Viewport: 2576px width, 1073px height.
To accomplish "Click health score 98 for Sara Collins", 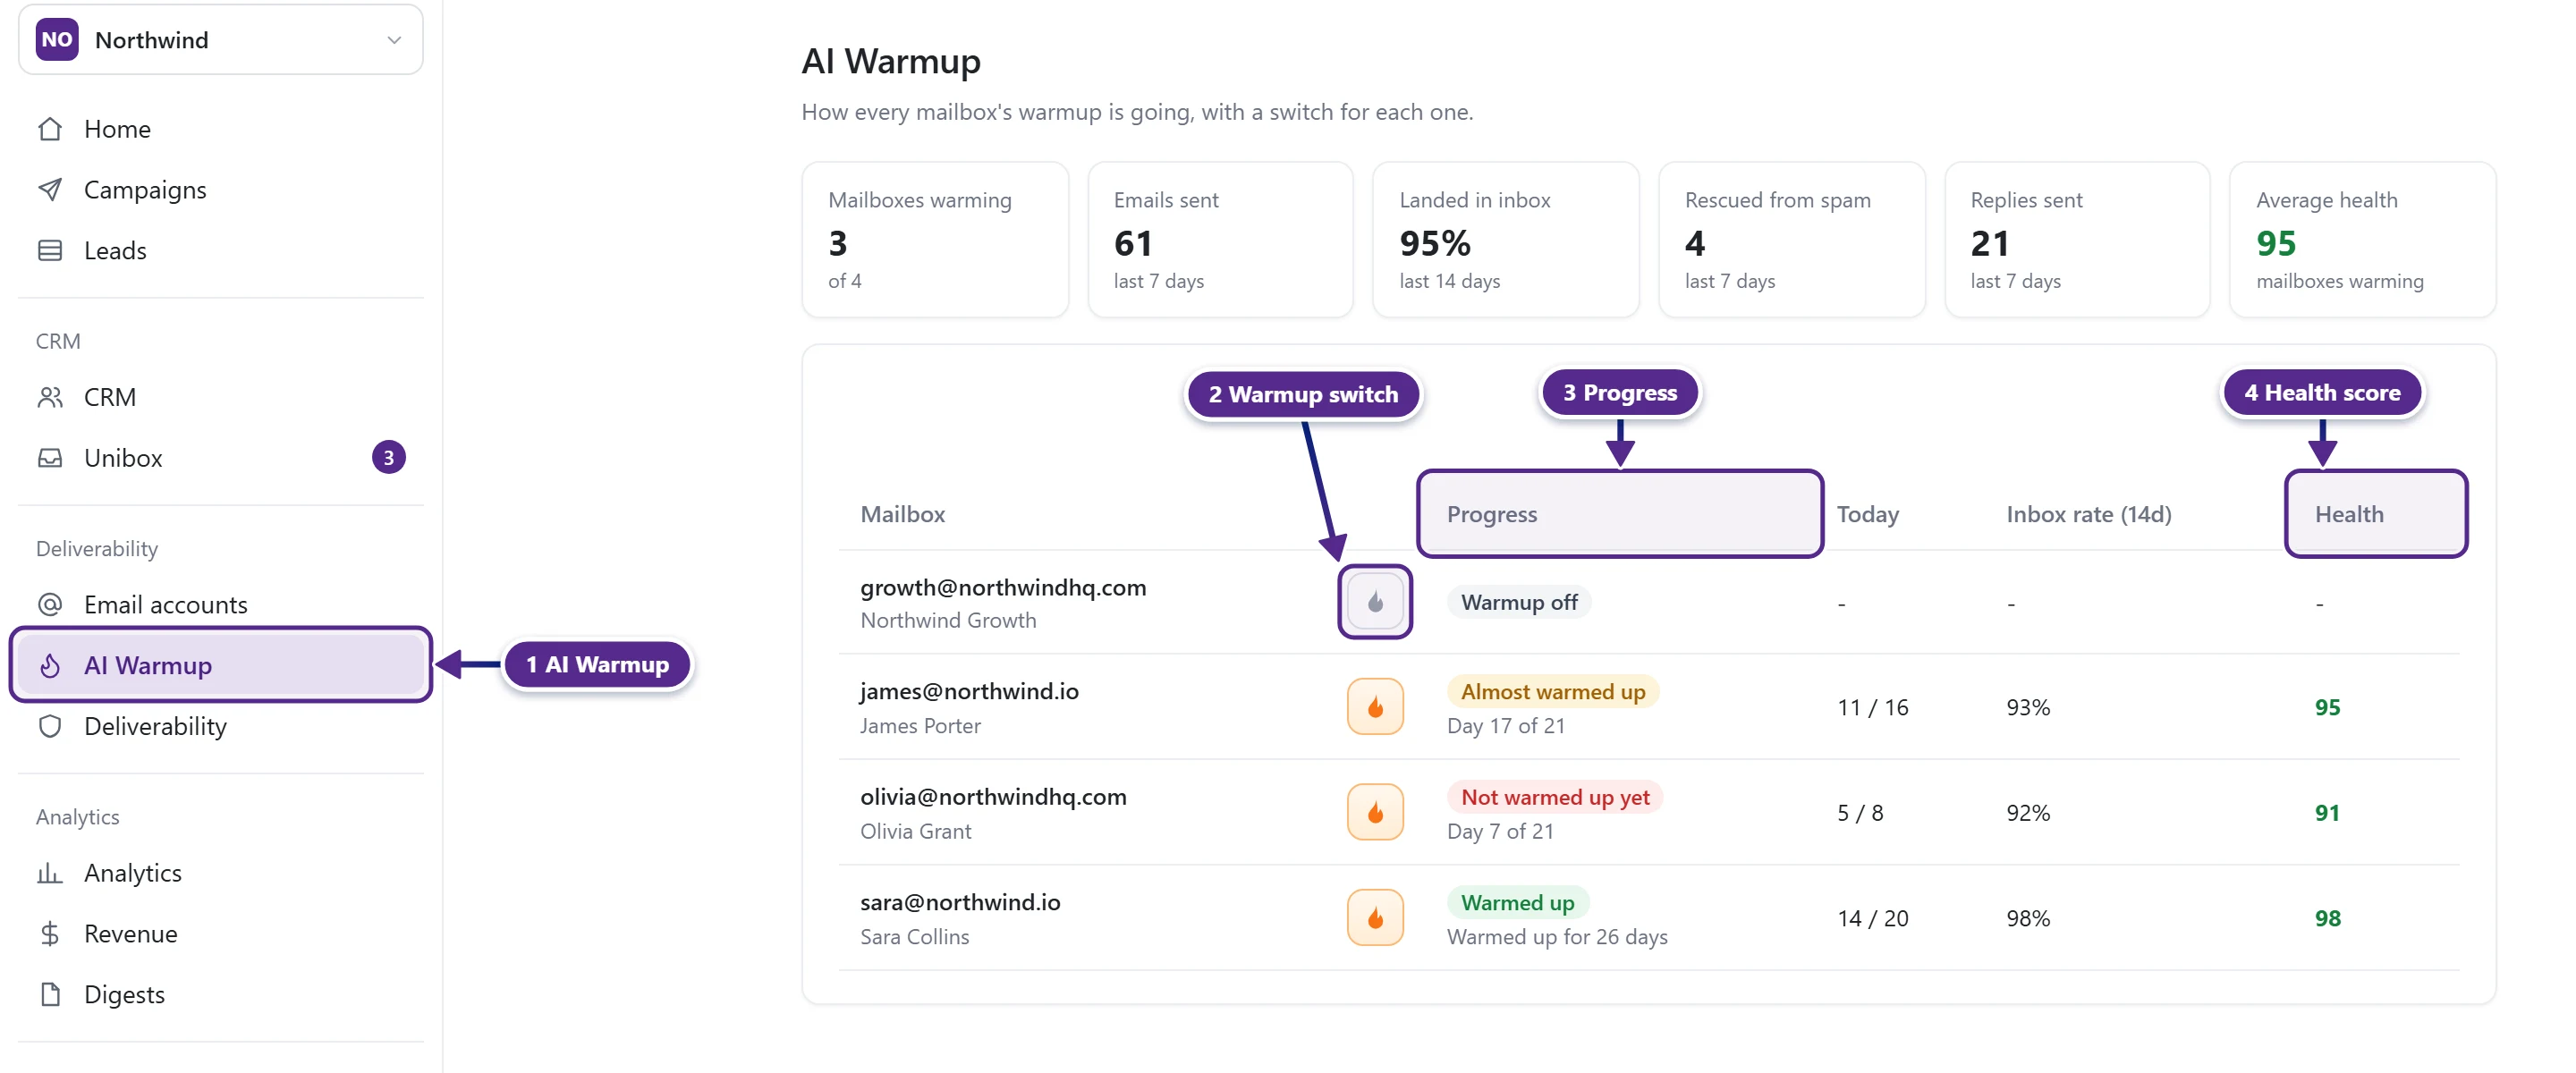I will 2327,918.
